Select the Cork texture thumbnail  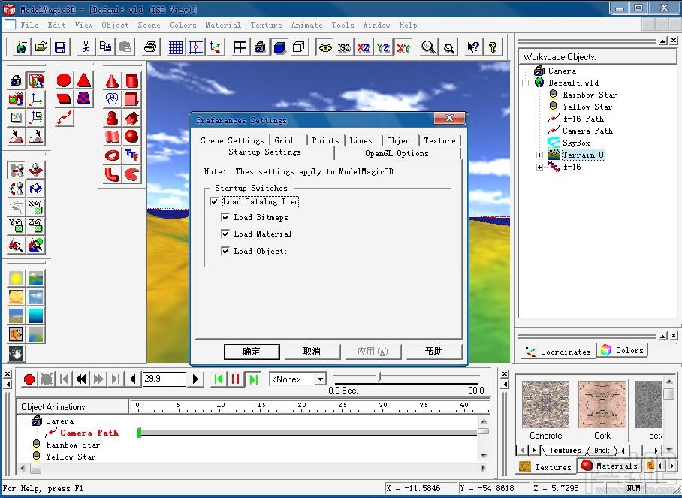point(602,404)
